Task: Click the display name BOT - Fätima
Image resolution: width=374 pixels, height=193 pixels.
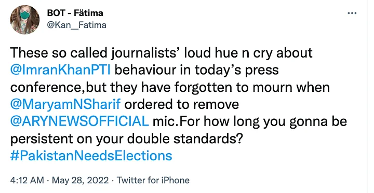Action: (75, 13)
